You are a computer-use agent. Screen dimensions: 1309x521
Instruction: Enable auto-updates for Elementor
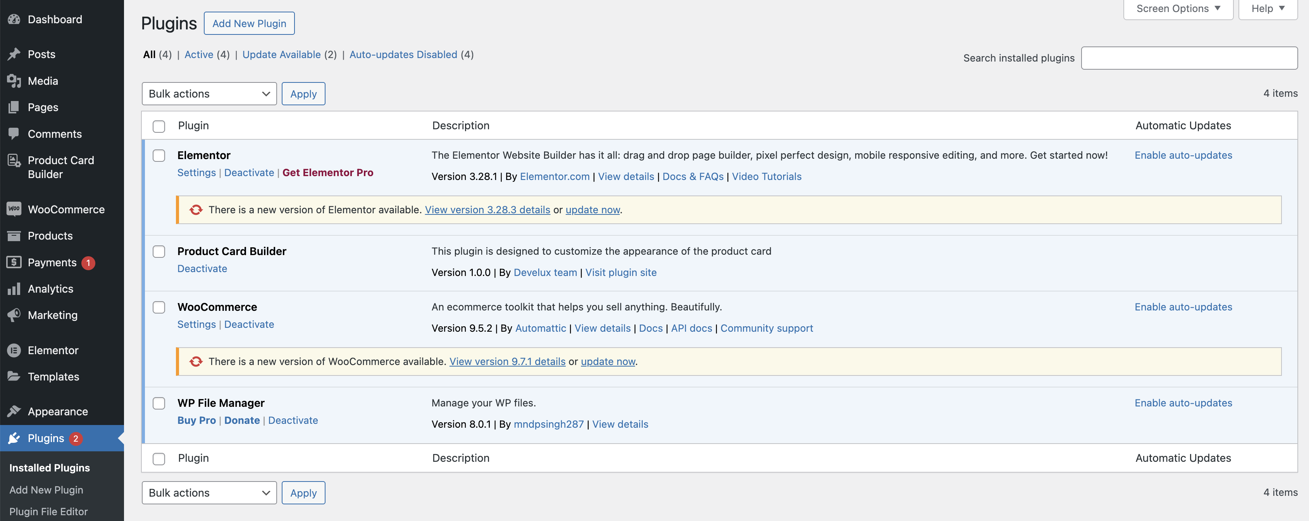1183,155
